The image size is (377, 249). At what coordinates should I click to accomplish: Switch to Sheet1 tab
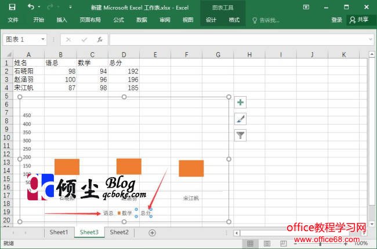pyautogui.click(x=59, y=232)
